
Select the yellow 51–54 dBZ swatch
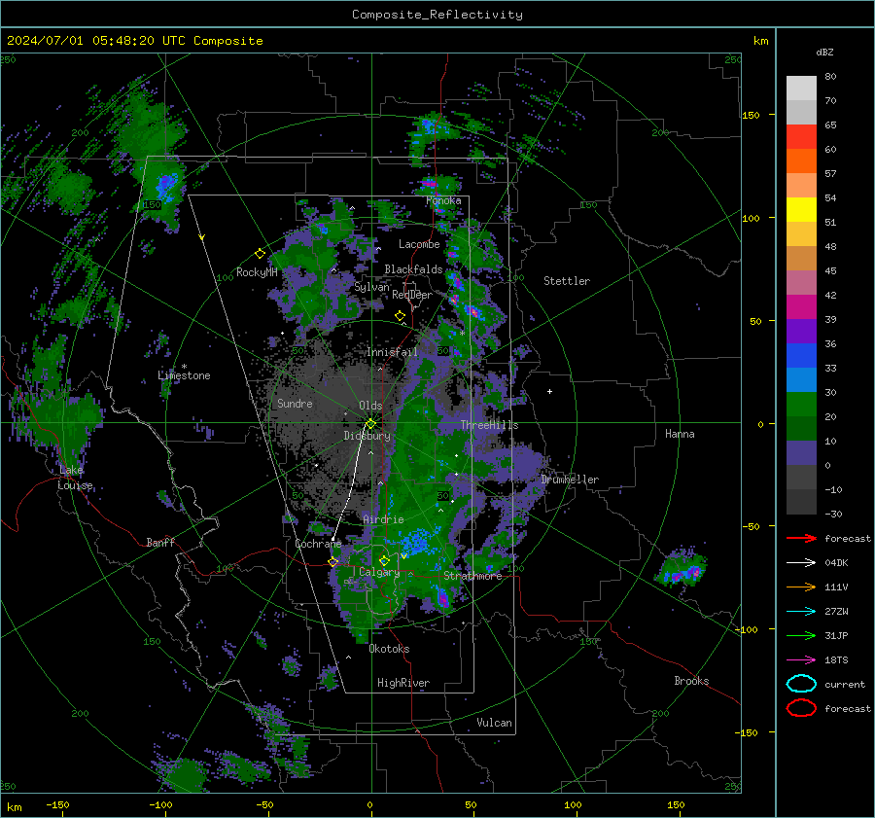[x=801, y=209]
